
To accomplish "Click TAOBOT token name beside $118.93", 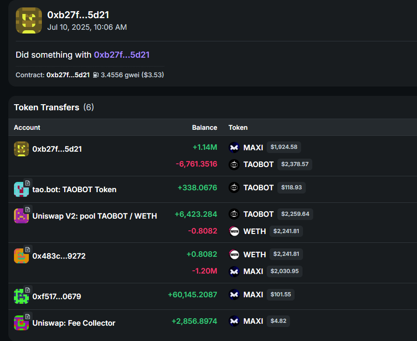I will [258, 187].
